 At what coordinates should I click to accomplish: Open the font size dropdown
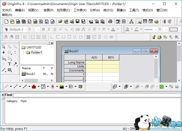[38, 29]
